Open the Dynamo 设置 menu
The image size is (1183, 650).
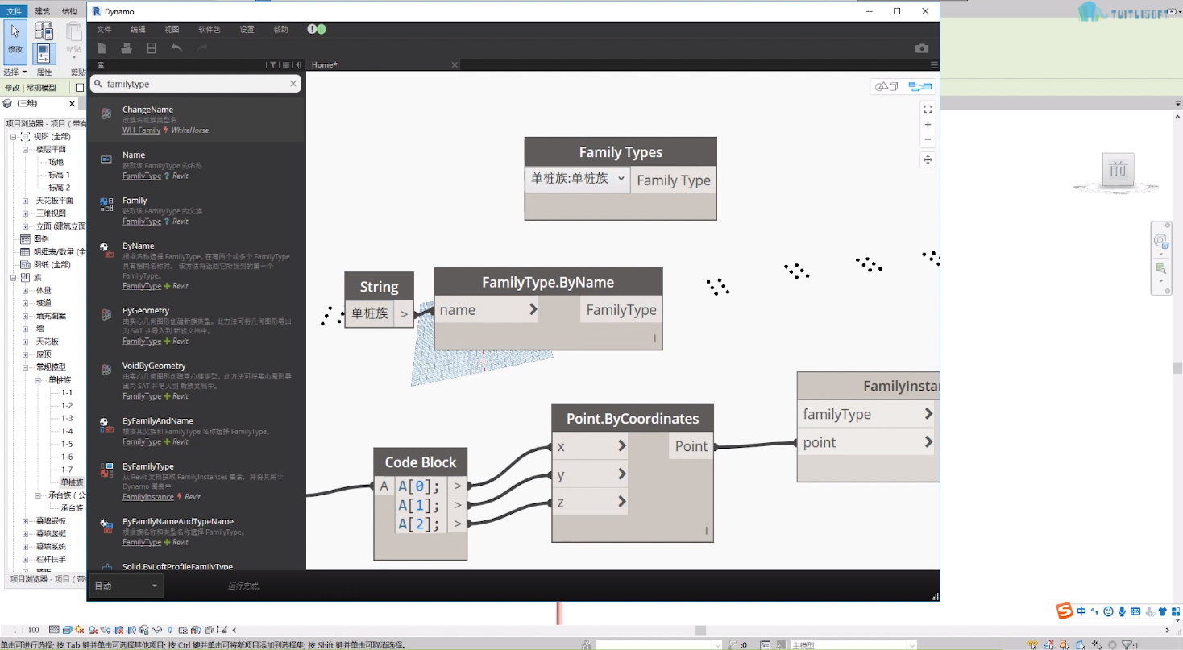point(247,30)
